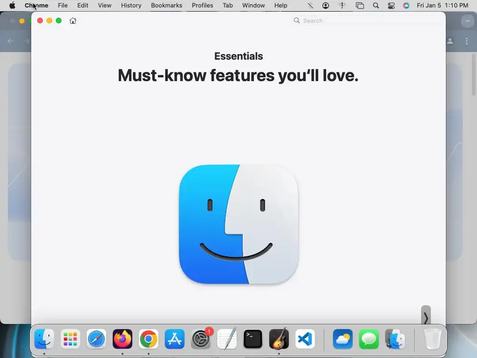The height and width of the screenshot is (358, 477).
Task: Zoom the Tips window with green button
Action: [x=59, y=21]
